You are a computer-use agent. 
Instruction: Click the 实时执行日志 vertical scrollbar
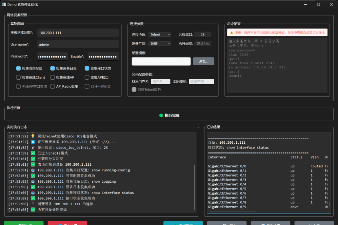[195, 187]
